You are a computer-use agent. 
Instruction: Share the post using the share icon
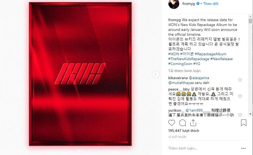(x=193, y=123)
